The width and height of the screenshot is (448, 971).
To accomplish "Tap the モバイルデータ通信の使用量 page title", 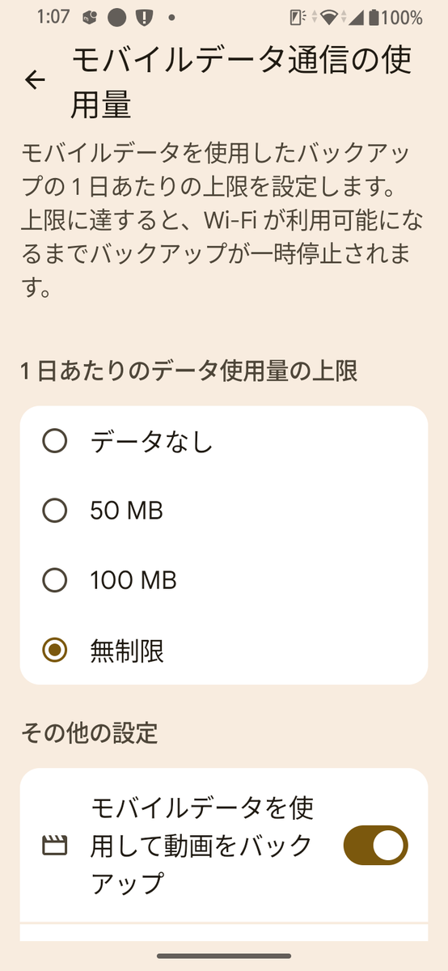I will pos(242,83).
